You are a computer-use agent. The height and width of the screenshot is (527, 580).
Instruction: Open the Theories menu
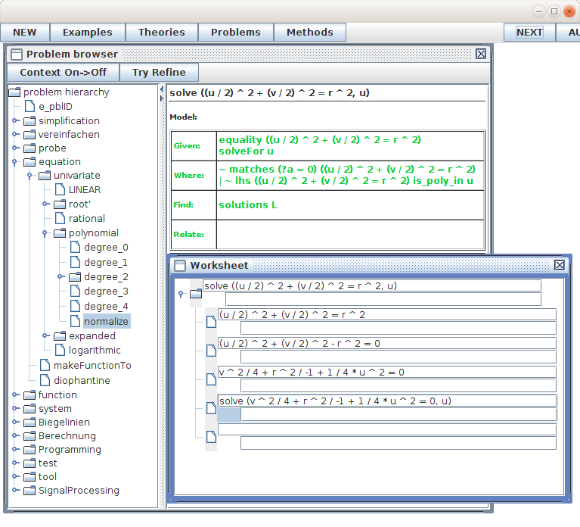(162, 33)
